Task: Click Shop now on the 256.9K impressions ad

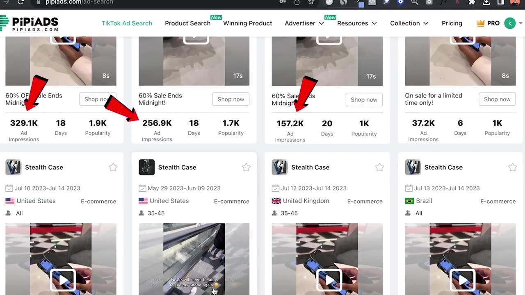Action: tap(231, 99)
